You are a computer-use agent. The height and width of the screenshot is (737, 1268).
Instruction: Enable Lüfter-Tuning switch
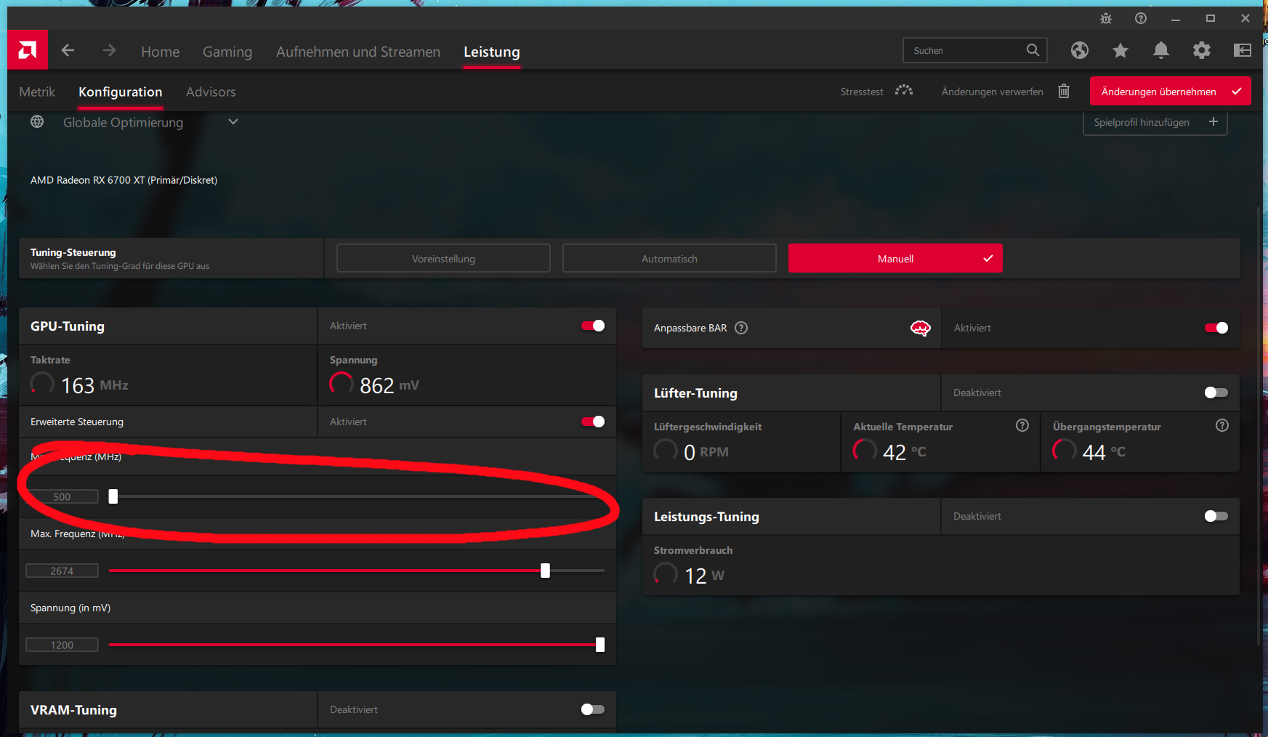1216,392
